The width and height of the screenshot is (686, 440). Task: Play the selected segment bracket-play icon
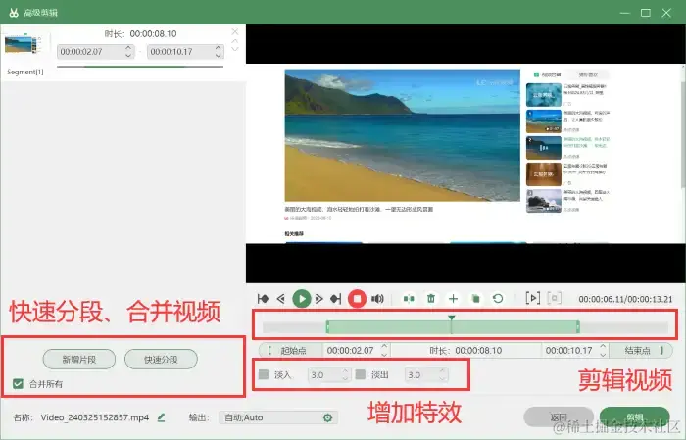[x=532, y=298]
